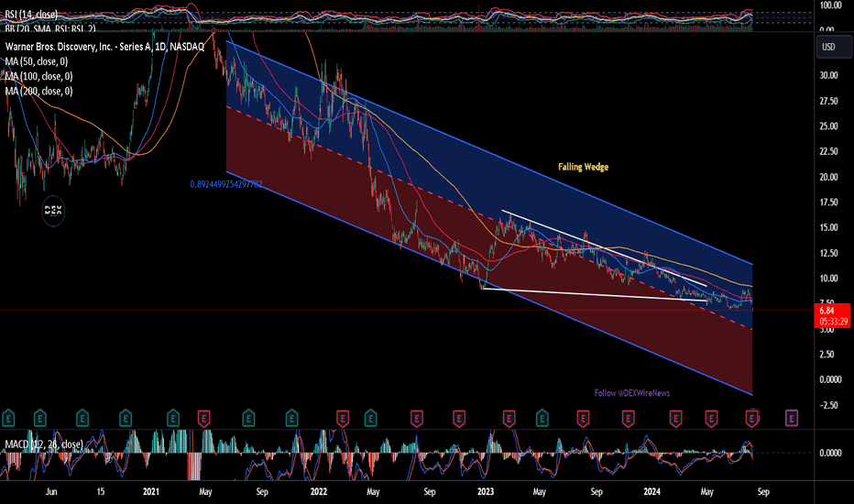Click the 25.00 price axis label
The image size is (854, 504).
(x=828, y=126)
